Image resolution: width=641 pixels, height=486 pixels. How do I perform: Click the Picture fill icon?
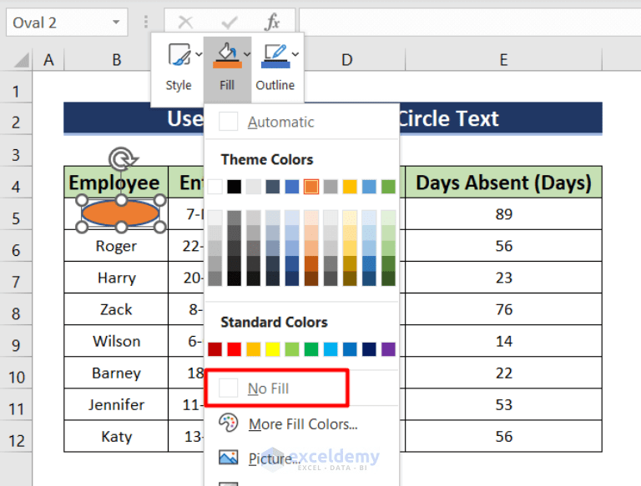point(228,458)
